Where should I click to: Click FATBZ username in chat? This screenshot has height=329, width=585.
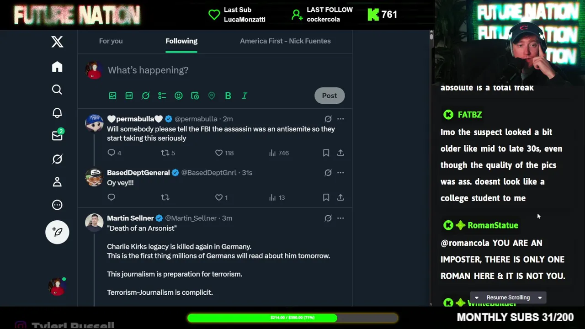(x=469, y=115)
